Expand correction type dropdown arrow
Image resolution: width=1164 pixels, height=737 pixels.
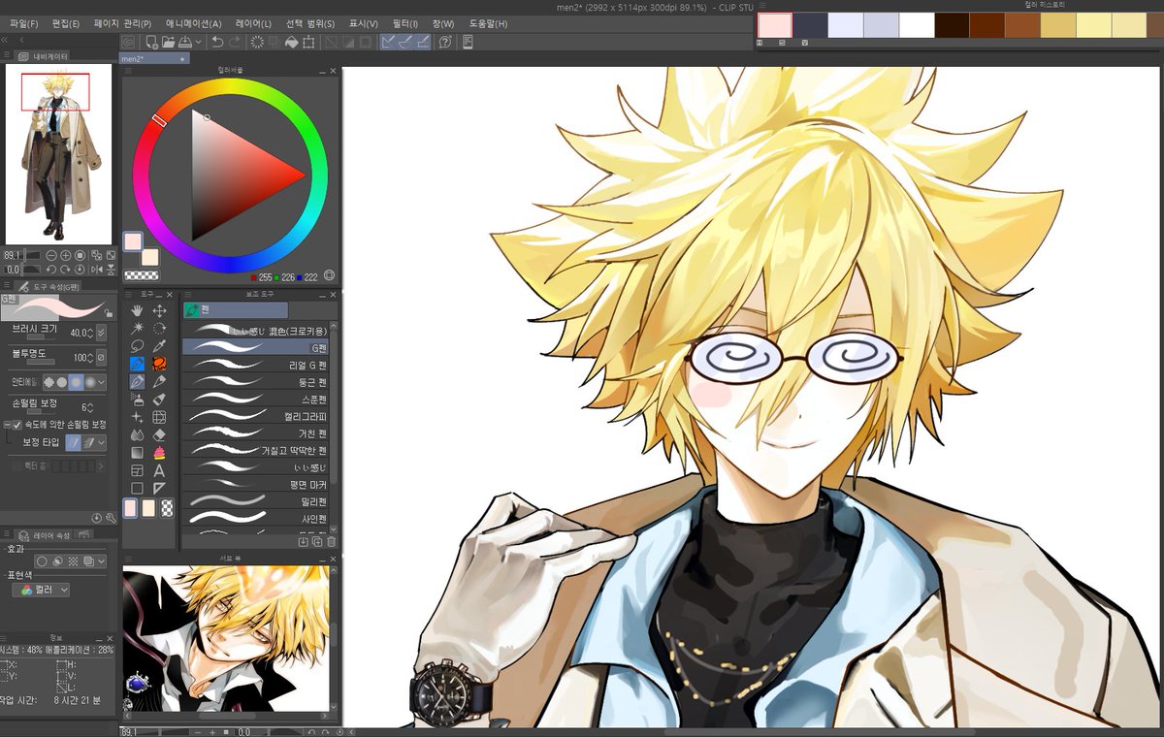pos(102,442)
